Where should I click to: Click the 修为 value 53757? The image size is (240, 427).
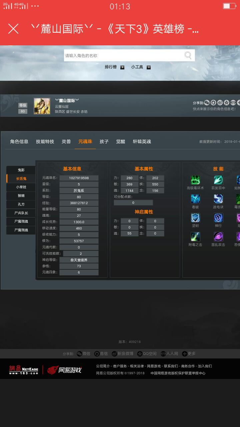point(79,241)
